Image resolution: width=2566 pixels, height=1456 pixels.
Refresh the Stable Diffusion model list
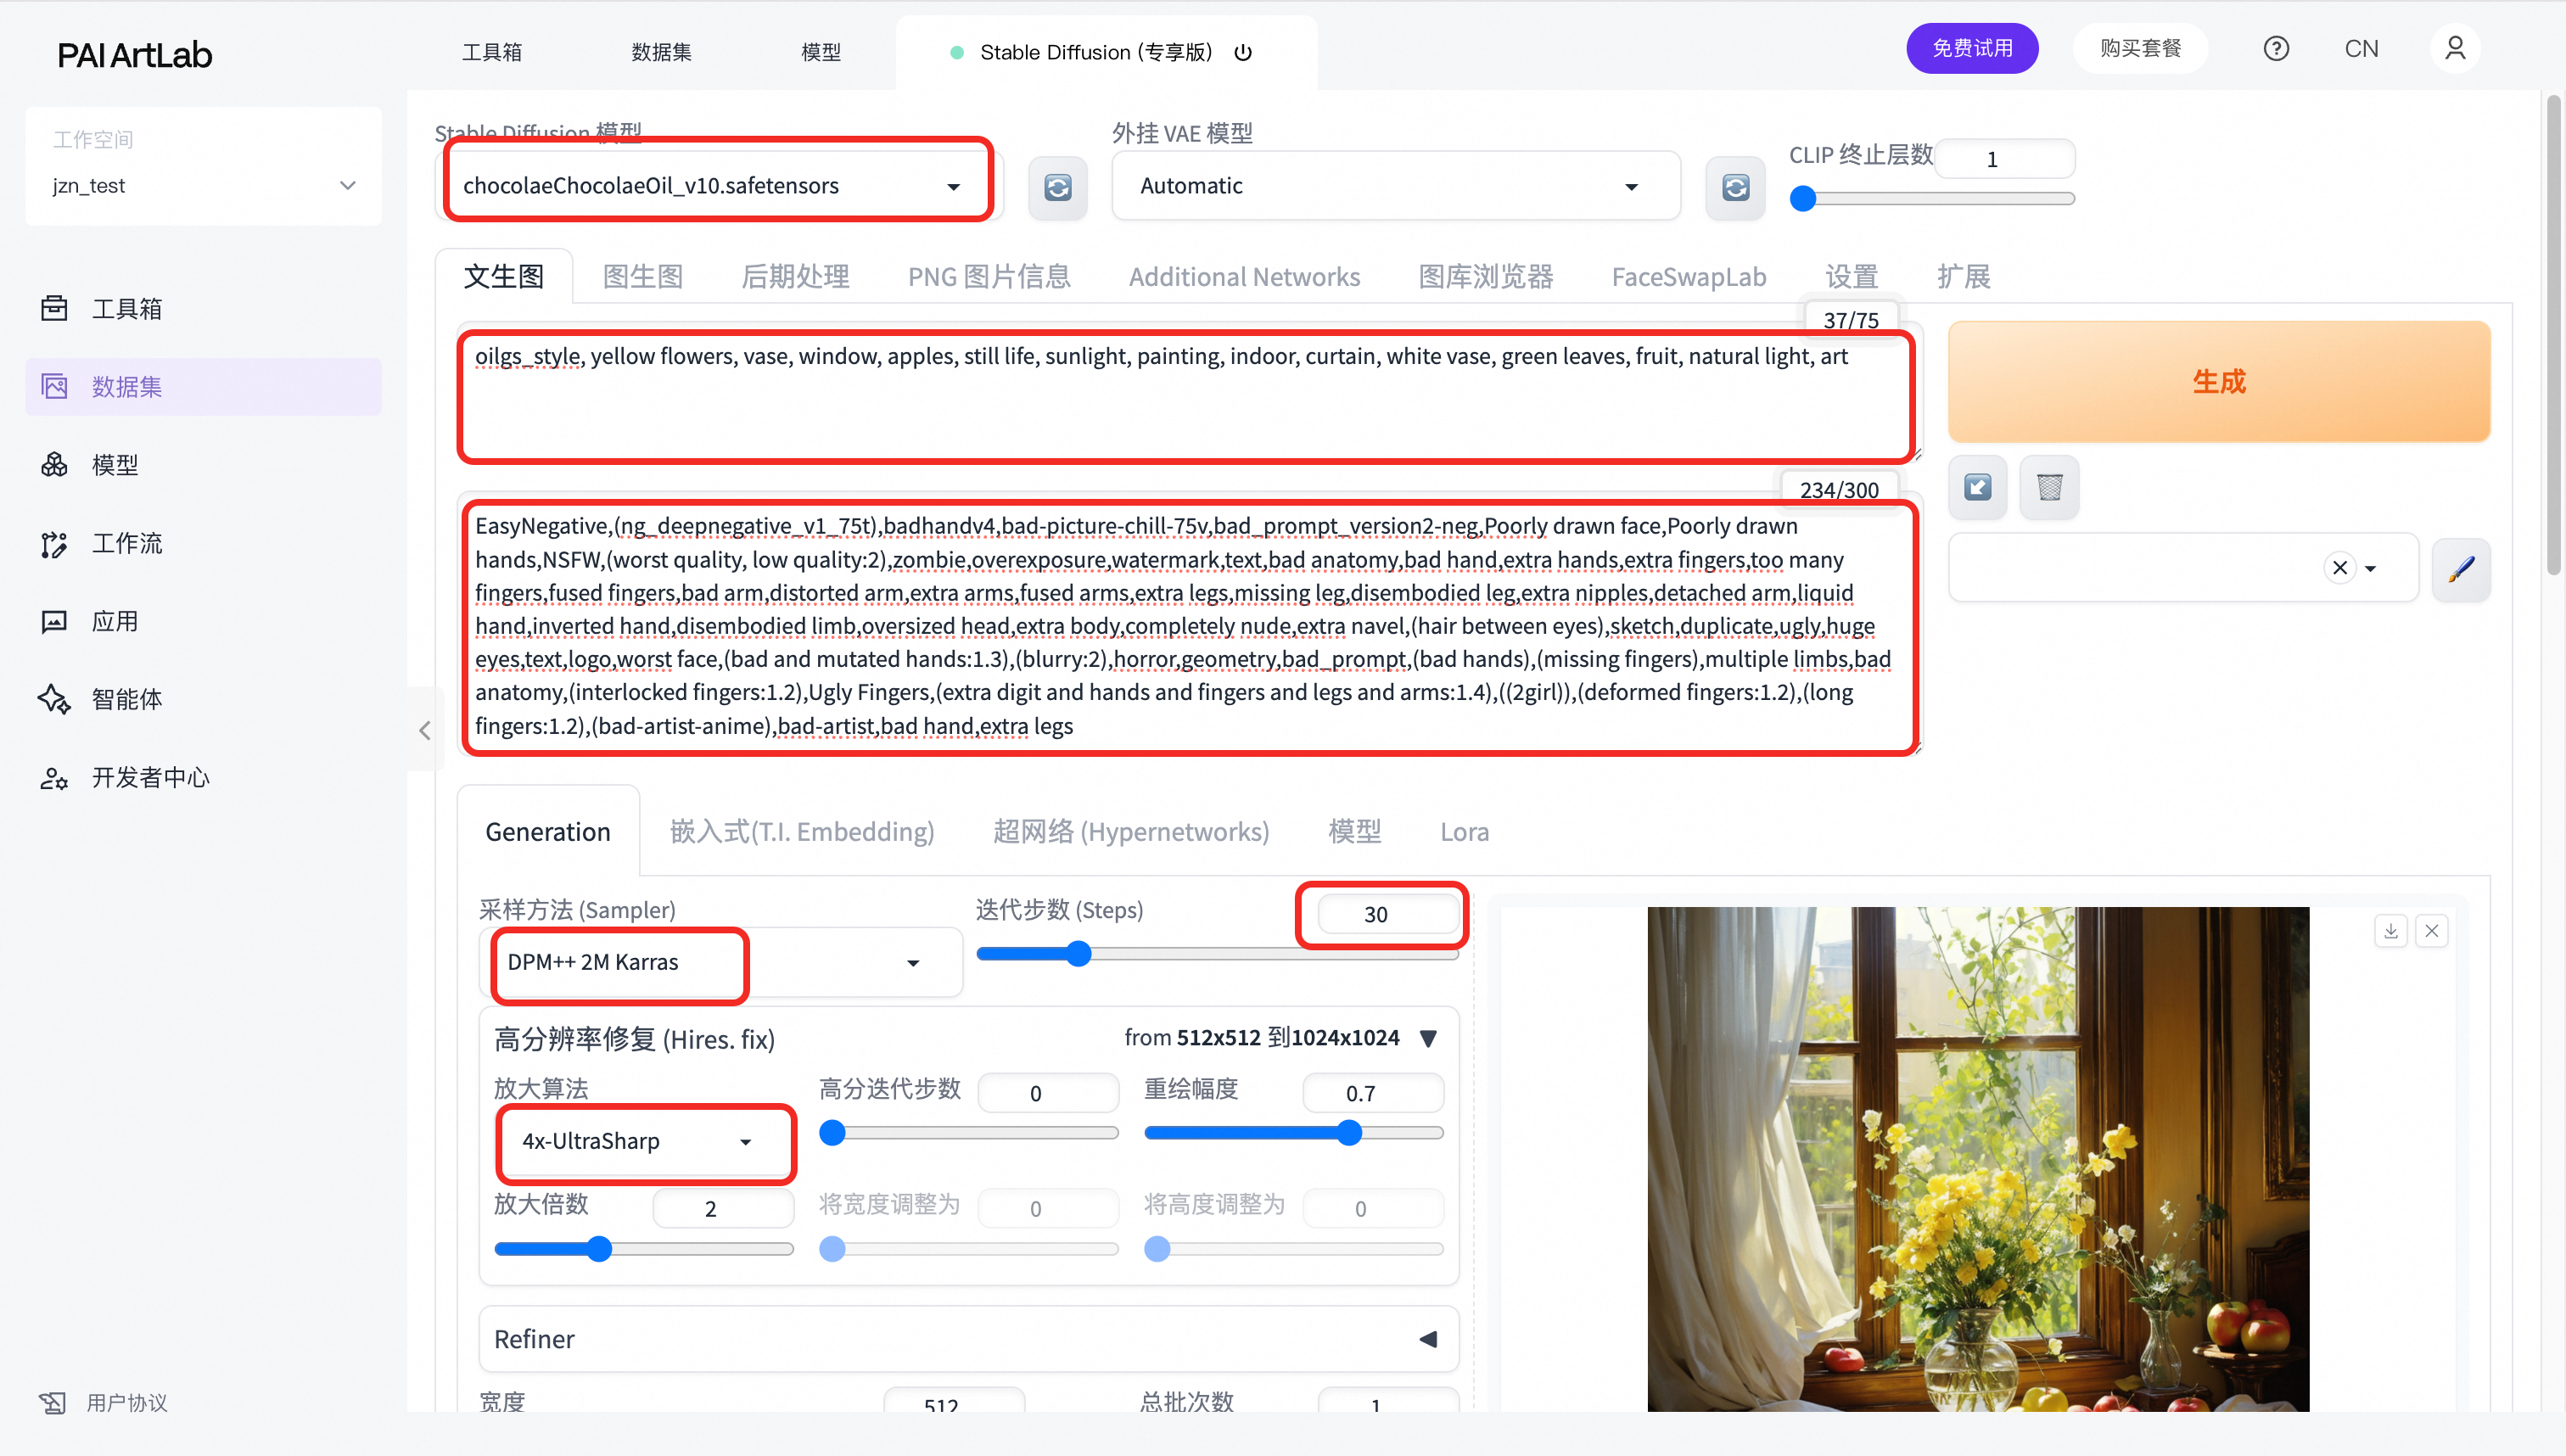(x=1057, y=187)
